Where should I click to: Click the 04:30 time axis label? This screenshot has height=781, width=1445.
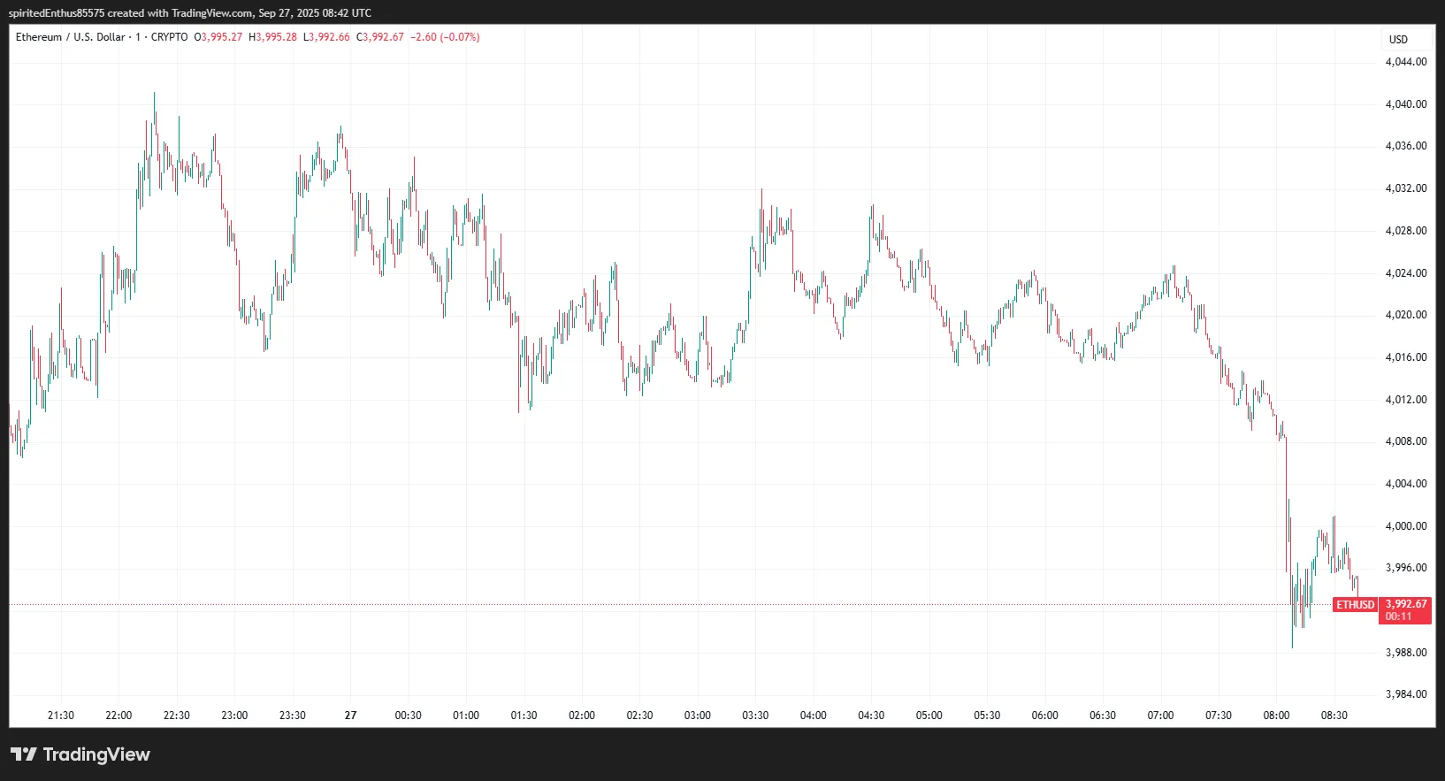pos(871,716)
